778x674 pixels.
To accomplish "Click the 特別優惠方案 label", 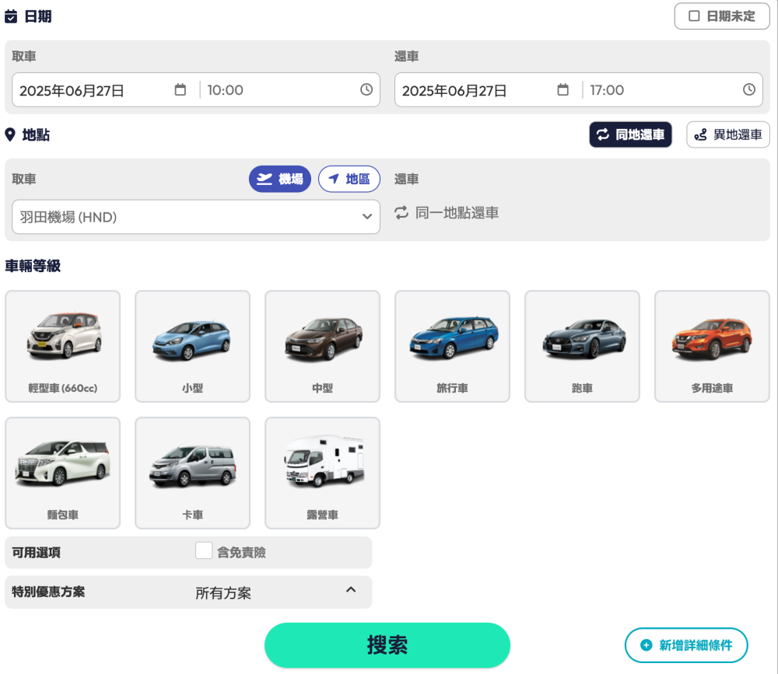I will [48, 592].
